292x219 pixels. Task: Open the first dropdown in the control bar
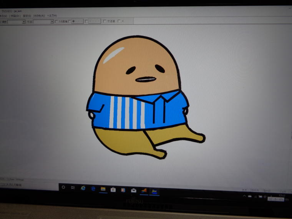[17, 22]
